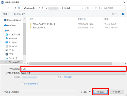Screen dimensions: 127x96
Task: Enable 縮小版を保存する checkbox
Action: (22, 84)
